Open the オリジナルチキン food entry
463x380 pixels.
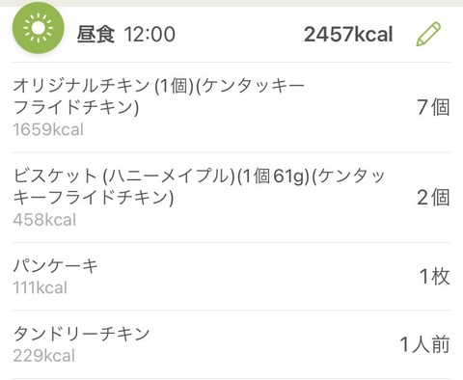(231, 107)
